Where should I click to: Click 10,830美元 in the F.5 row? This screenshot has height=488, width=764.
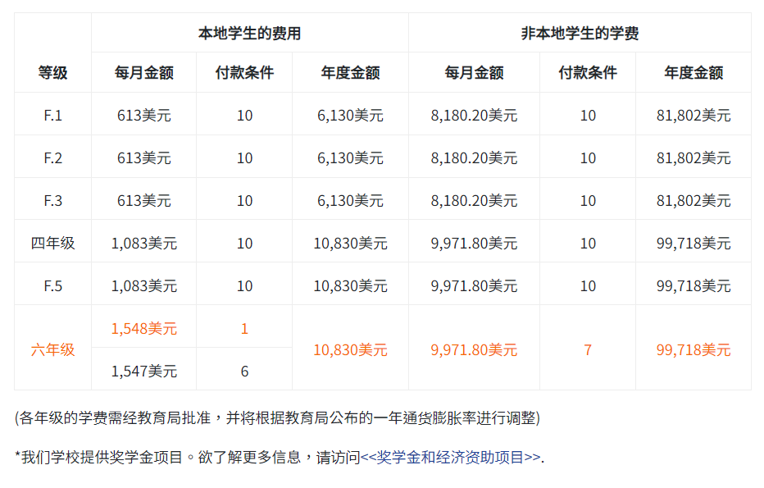[x=350, y=285]
